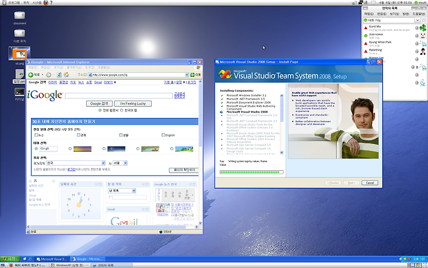428x268 pixels.
Task: Check the first interest checkbox in iGoogle setup
Action: (x=36, y=135)
